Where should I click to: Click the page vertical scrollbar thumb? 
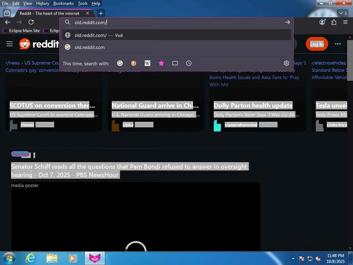(350, 60)
